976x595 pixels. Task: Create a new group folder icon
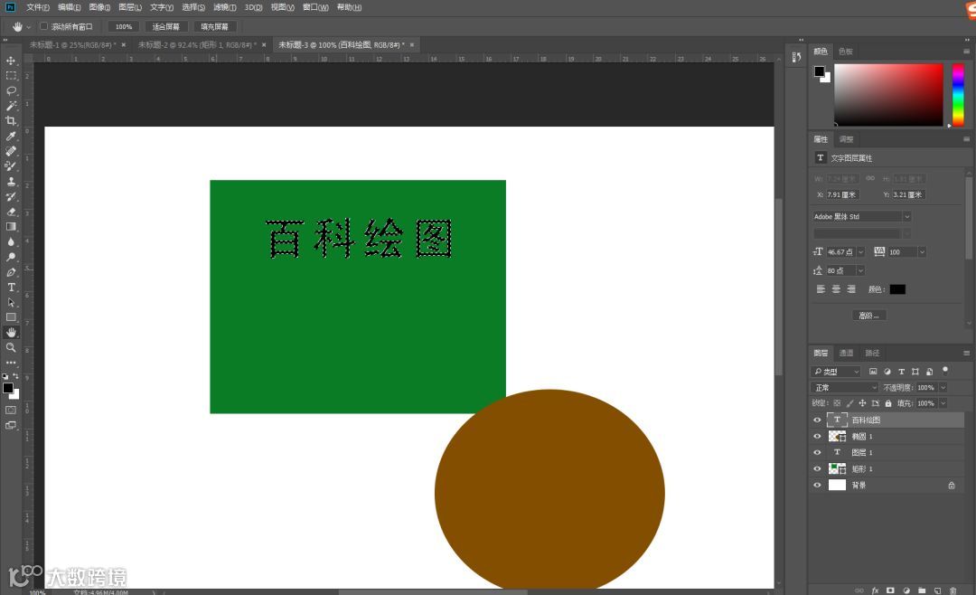tap(922, 590)
